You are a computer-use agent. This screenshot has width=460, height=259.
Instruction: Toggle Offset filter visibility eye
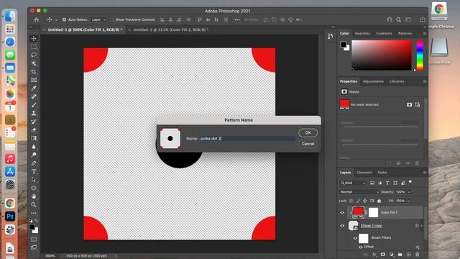(x=361, y=247)
